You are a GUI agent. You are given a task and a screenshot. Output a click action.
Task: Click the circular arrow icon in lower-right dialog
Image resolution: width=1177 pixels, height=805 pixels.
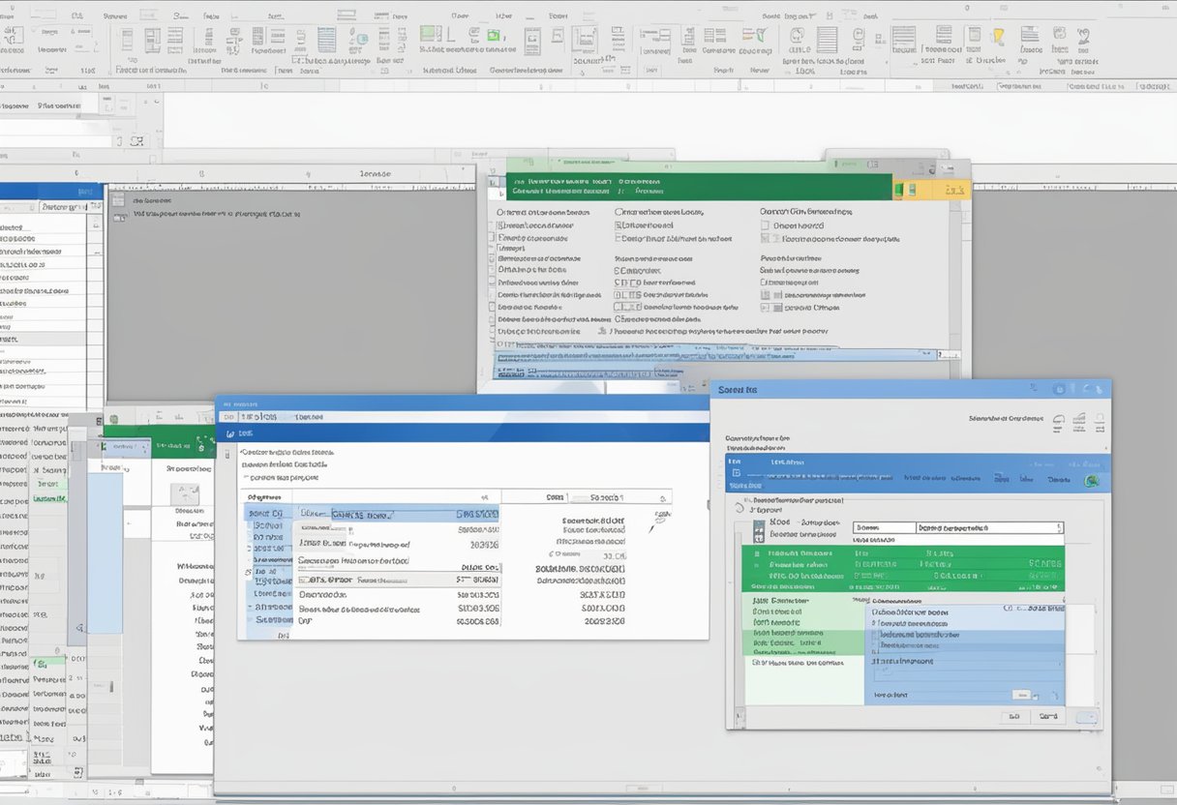[739, 507]
